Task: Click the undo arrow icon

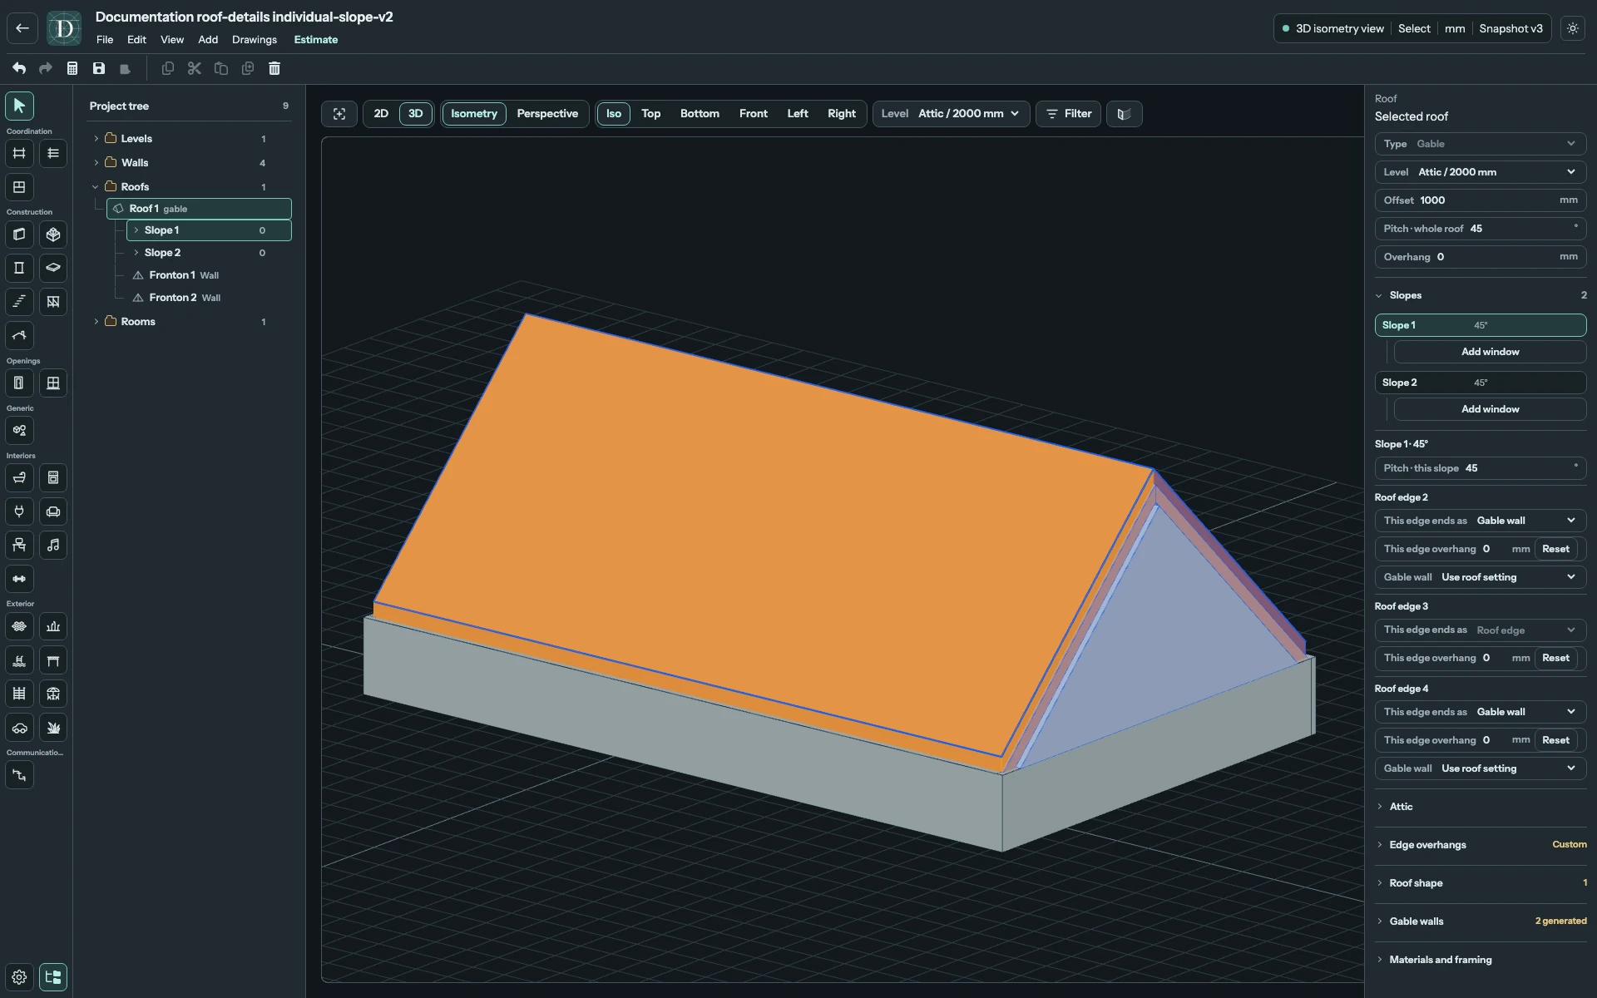Action: pyautogui.click(x=19, y=68)
